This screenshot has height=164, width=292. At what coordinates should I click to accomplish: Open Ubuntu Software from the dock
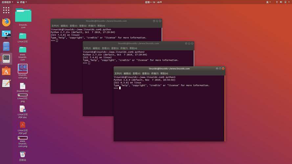click(x=6, y=71)
